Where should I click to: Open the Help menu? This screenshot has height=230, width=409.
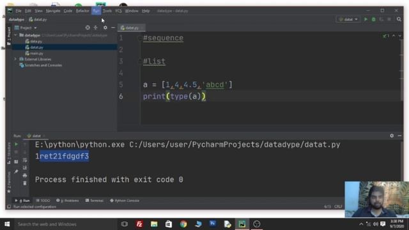(146, 11)
